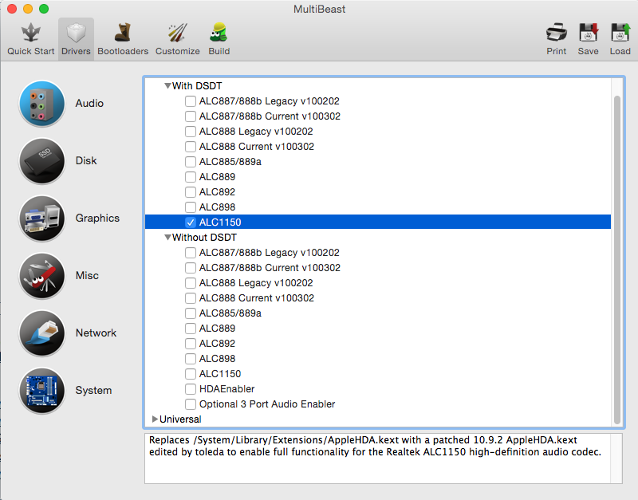Select the Network category label
The image size is (638, 500).
(96, 333)
